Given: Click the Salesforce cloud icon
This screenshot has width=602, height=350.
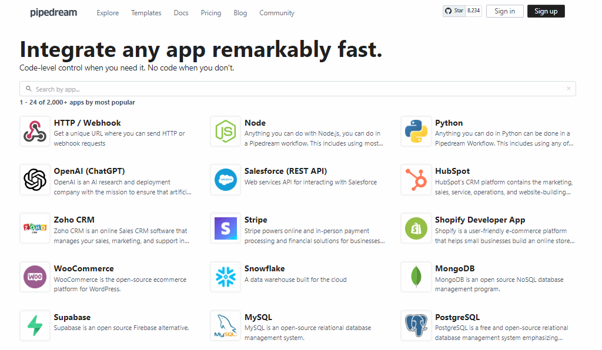Looking at the screenshot, I should (225, 180).
